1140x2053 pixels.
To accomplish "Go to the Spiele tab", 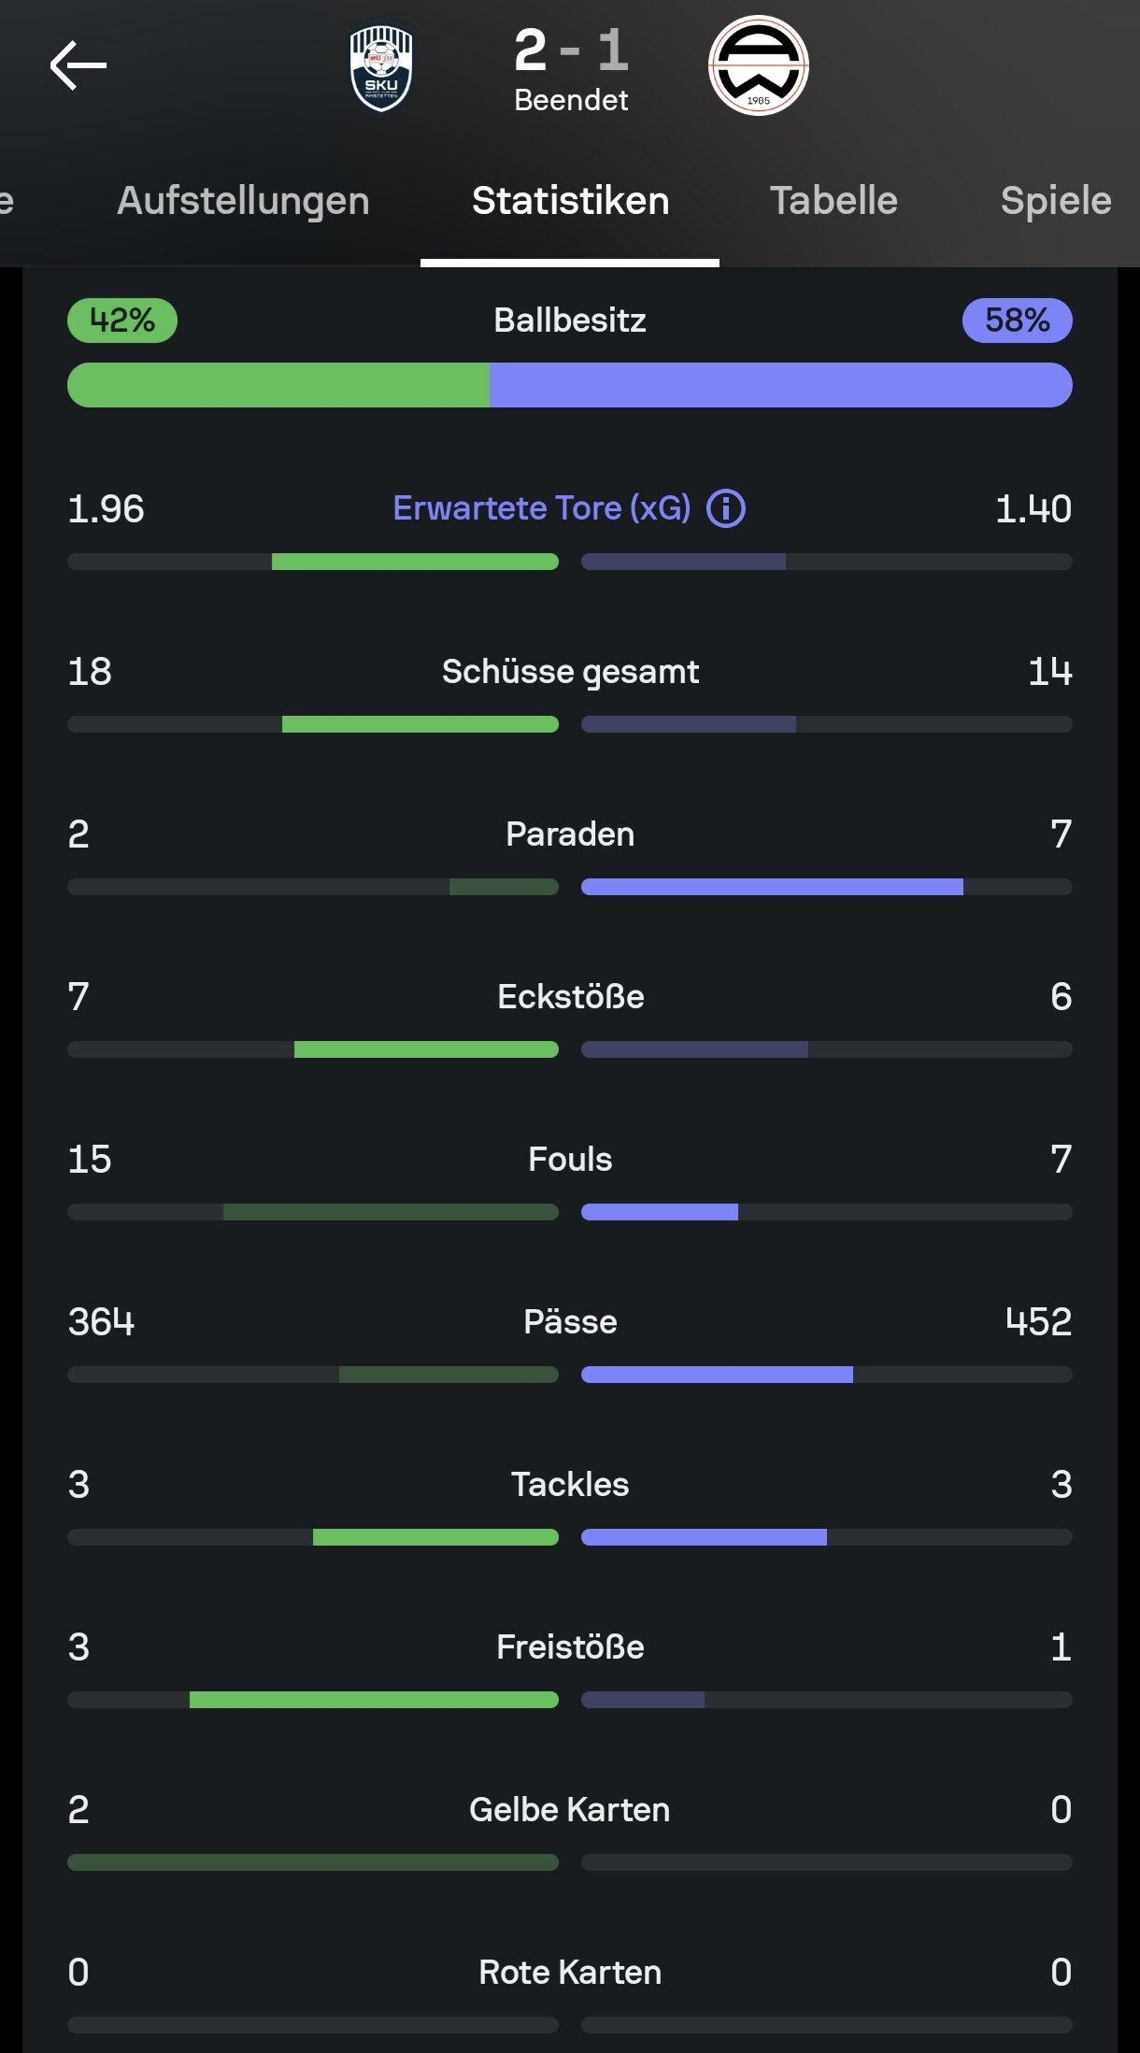I will pos(1056,201).
